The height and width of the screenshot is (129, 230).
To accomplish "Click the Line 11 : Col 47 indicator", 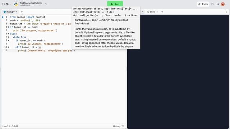I will click(x=10, y=126).
